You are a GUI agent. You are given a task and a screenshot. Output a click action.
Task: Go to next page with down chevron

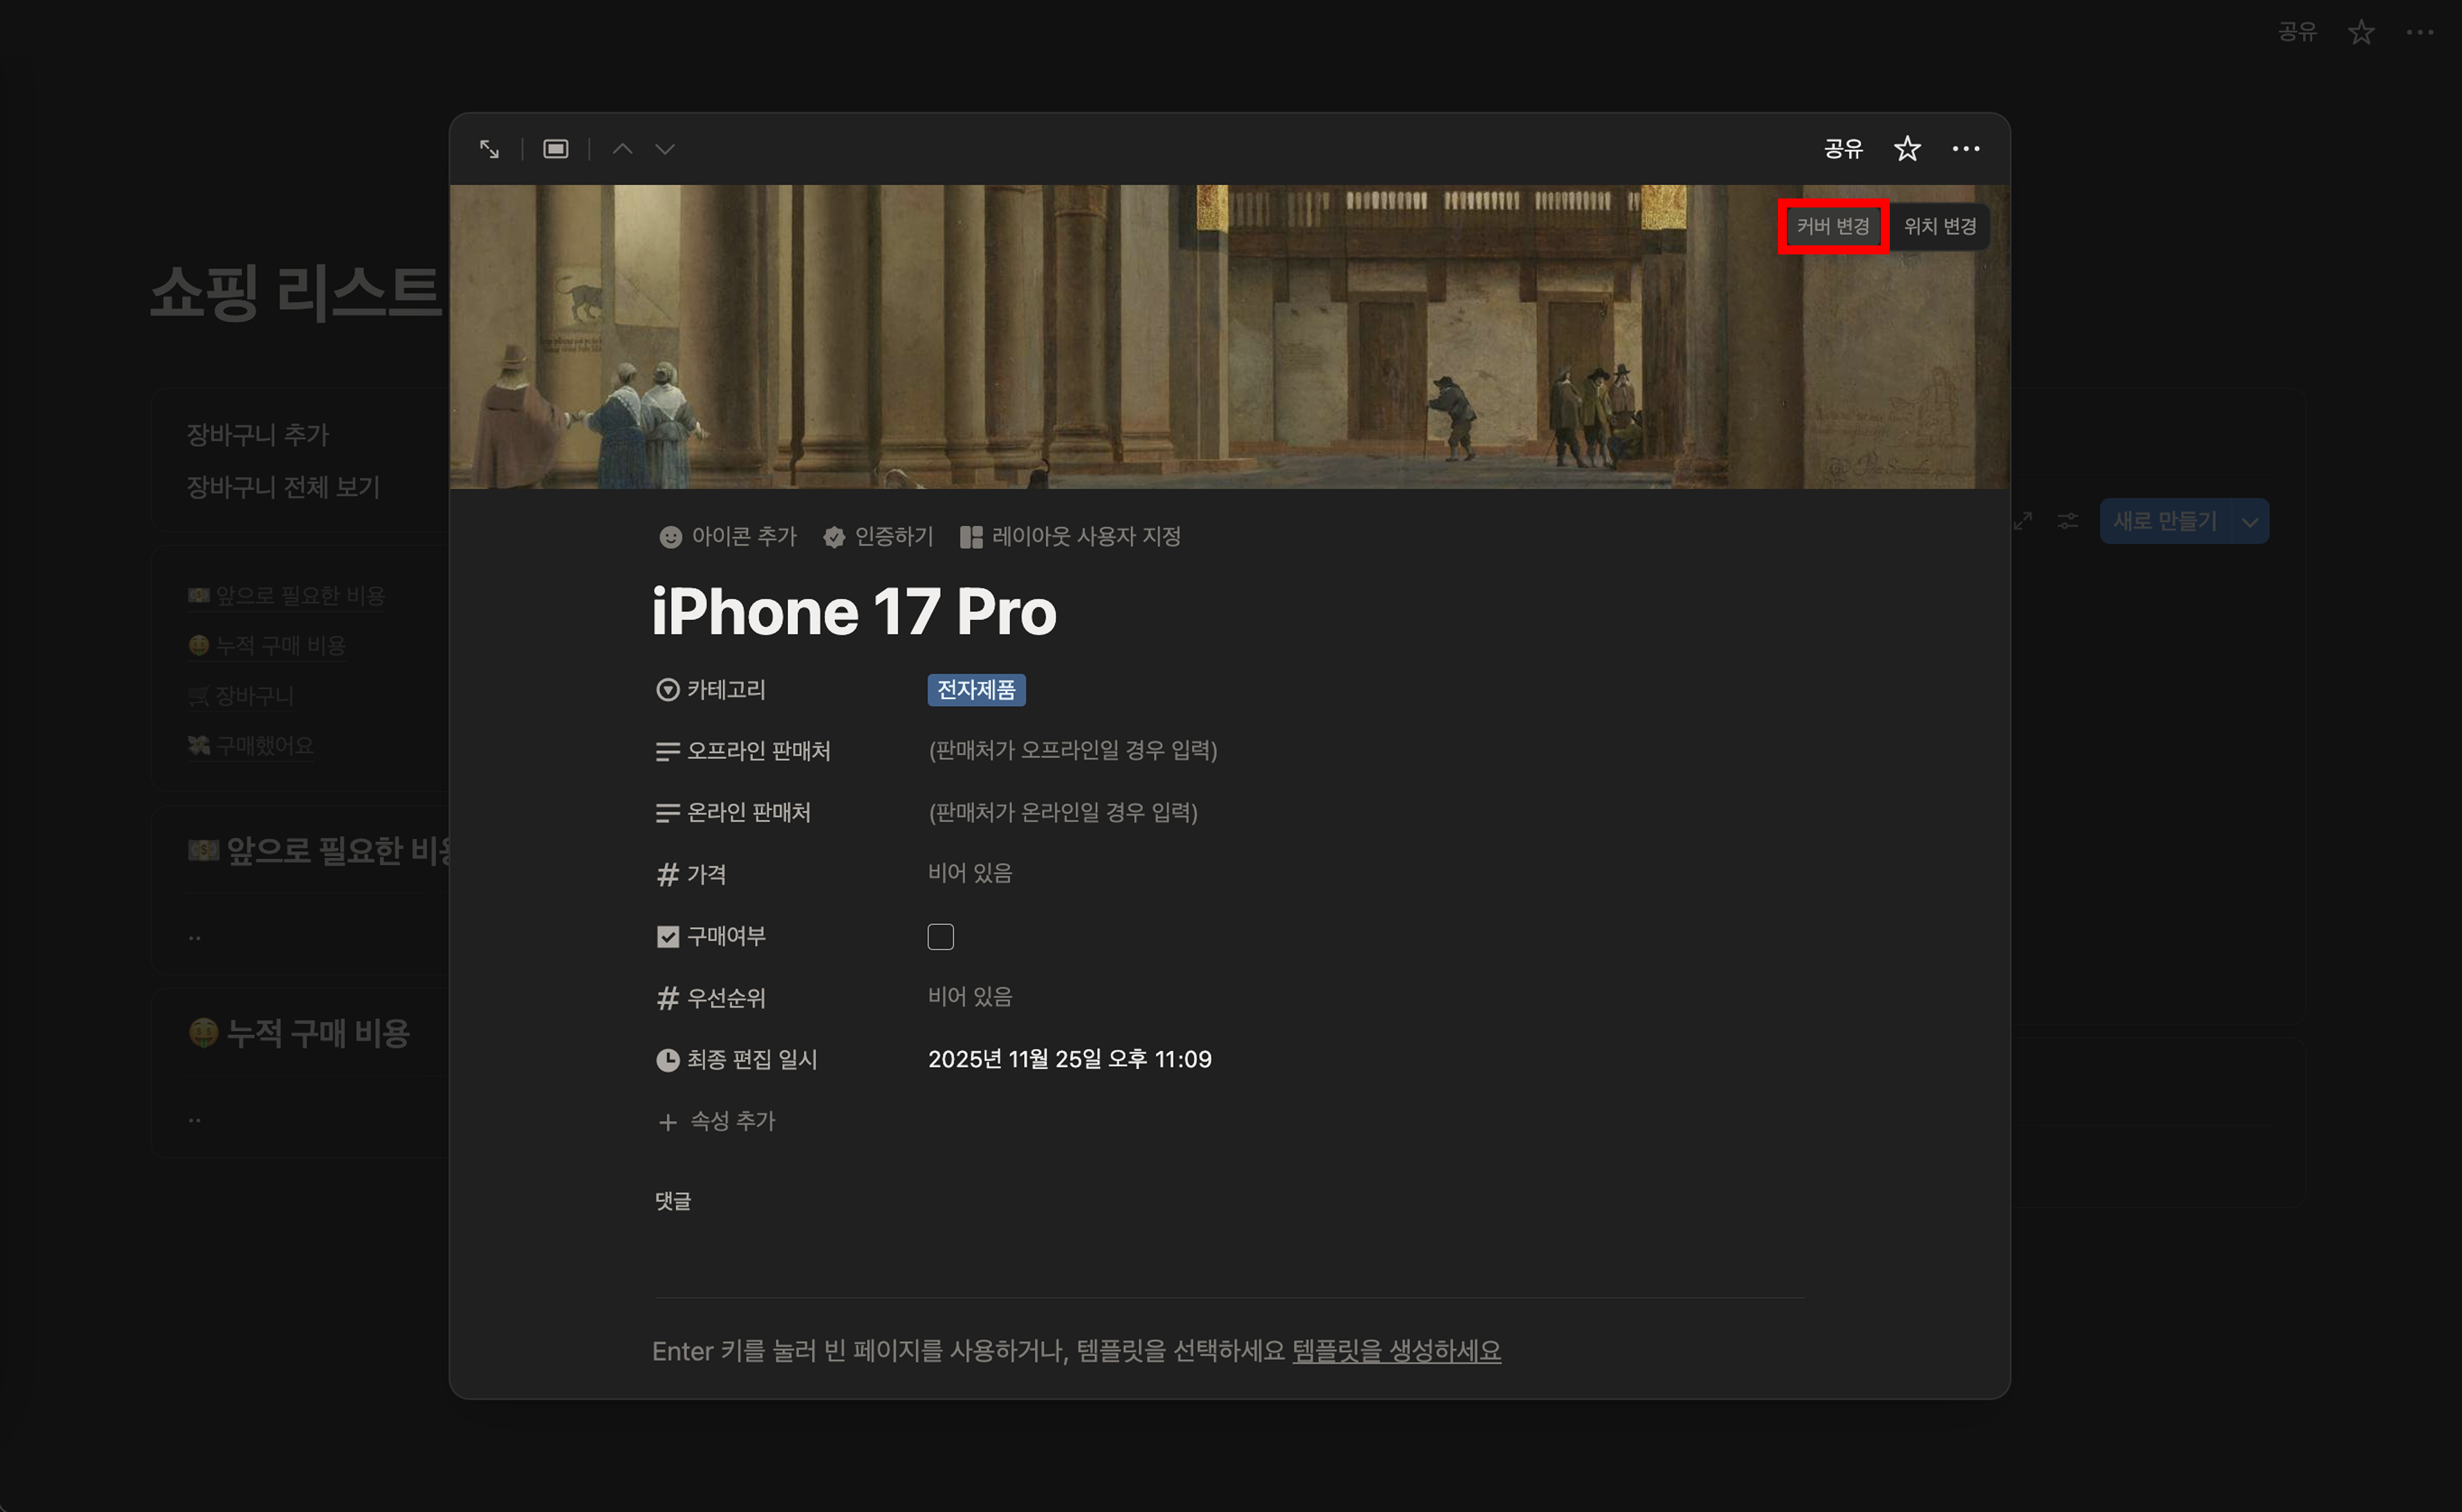click(665, 149)
